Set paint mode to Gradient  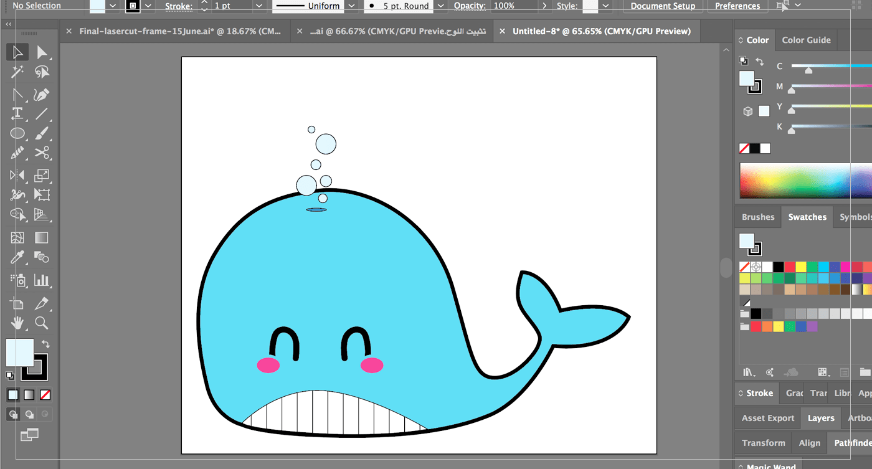tap(29, 395)
